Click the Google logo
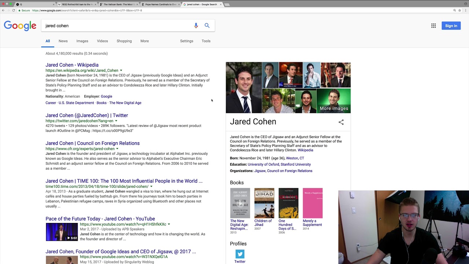This screenshot has width=469, height=264. (20, 26)
